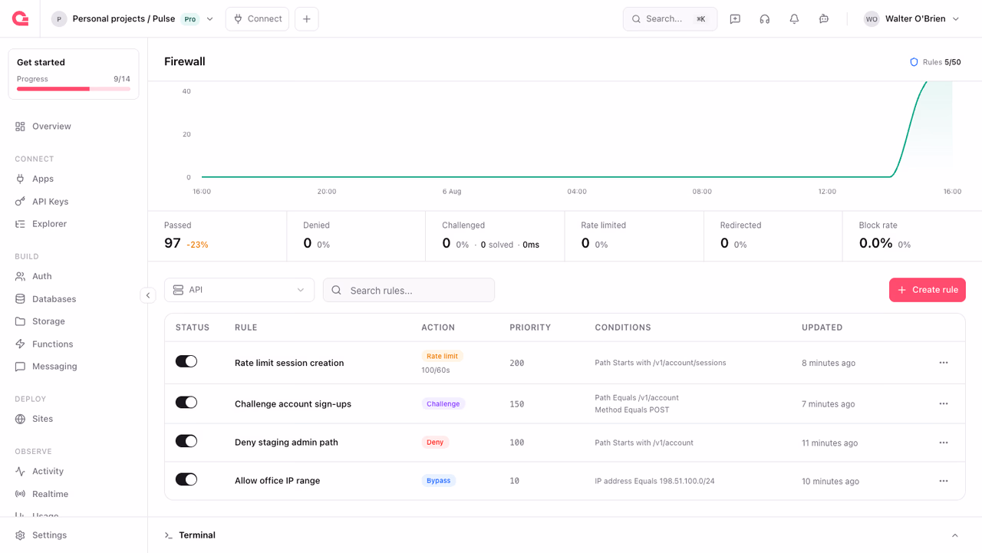Image resolution: width=982 pixels, height=553 pixels.
Task: Open the Allow office IP range rule
Action: 277,481
